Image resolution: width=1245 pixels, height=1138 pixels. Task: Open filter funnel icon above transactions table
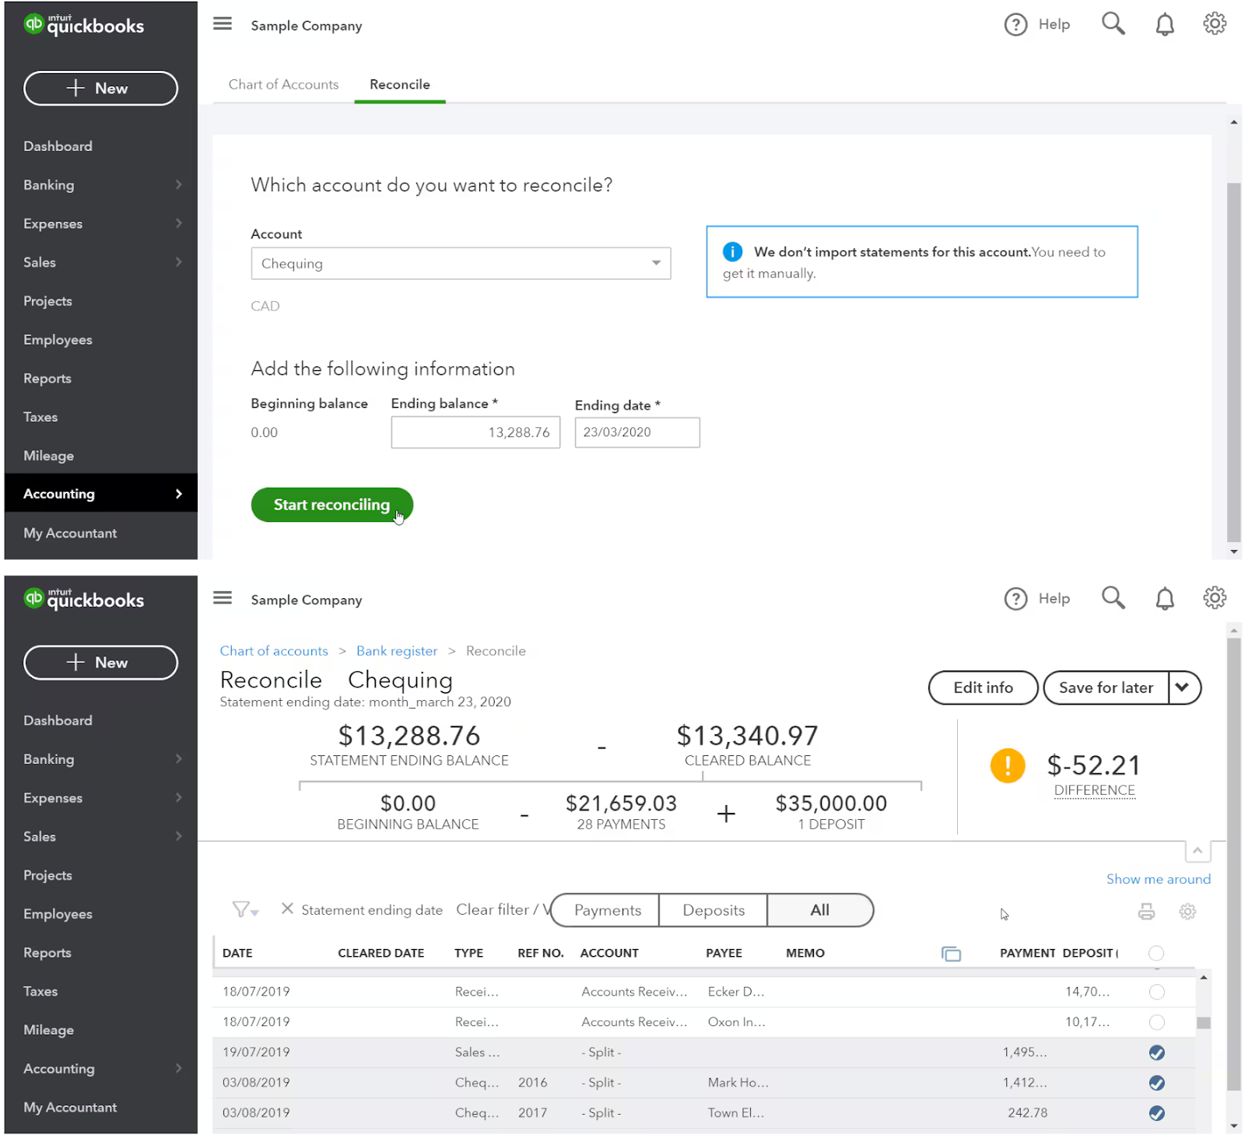[245, 910]
